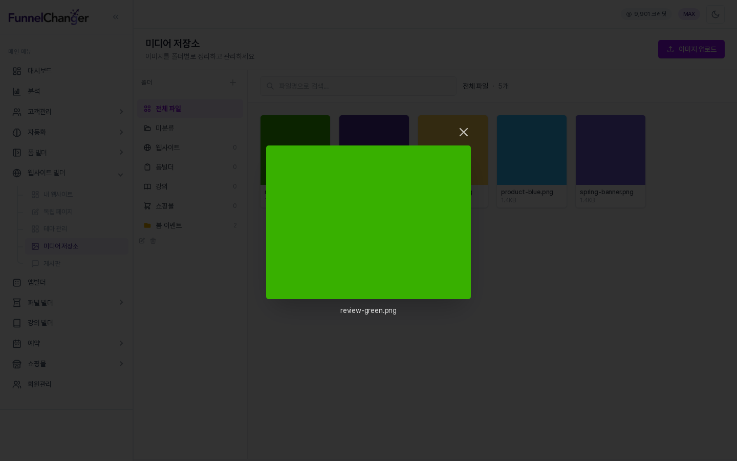Expand the 고객관리 menu chevron
The height and width of the screenshot is (461, 737).
[x=121, y=112]
